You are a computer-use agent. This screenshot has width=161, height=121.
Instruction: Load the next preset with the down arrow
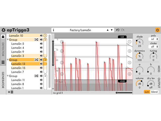(112, 30)
